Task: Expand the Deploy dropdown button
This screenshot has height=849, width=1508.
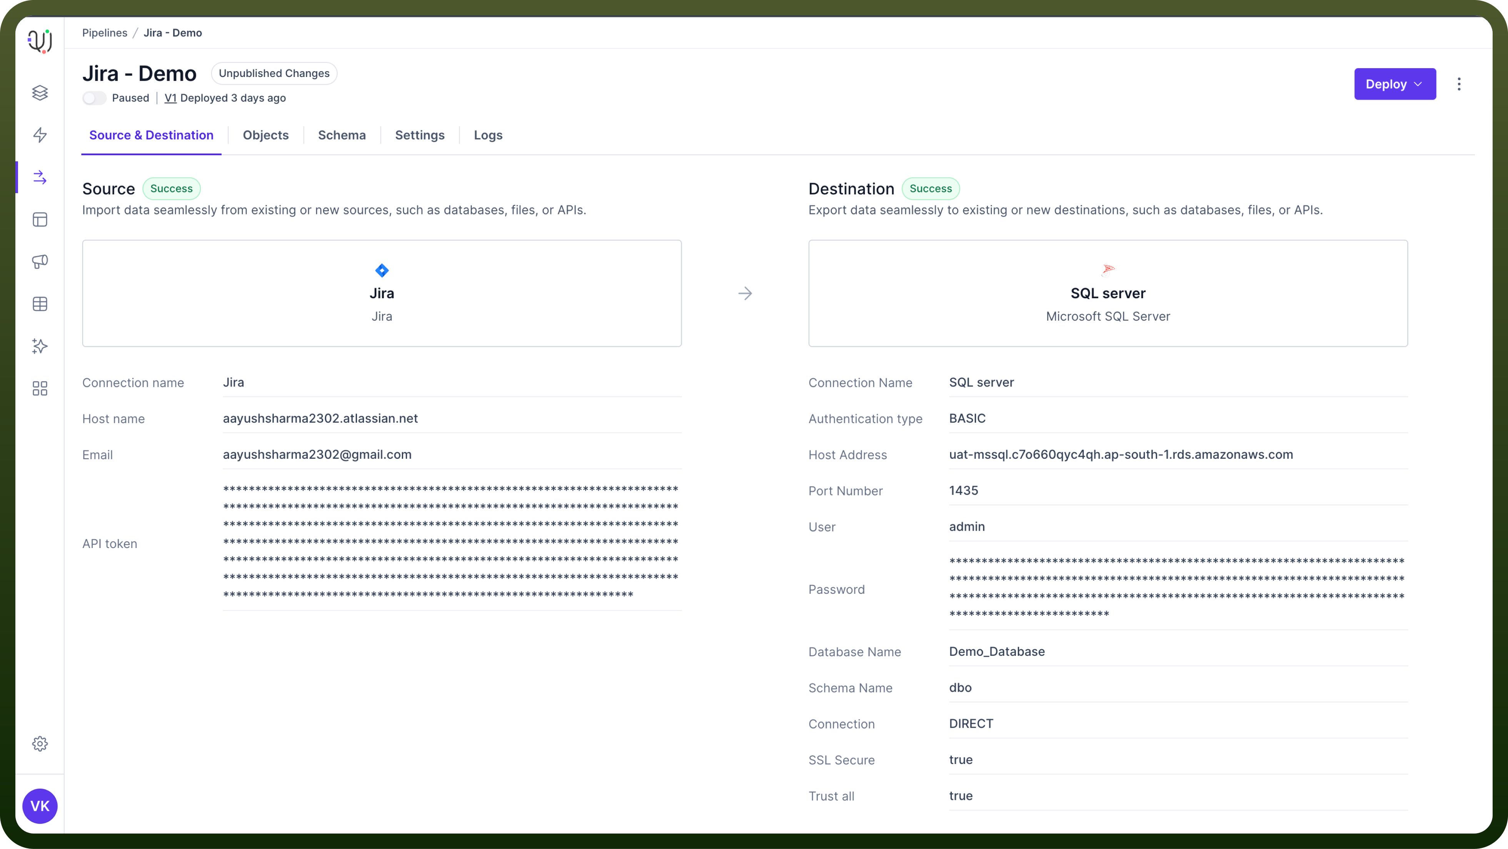Action: (x=1395, y=84)
